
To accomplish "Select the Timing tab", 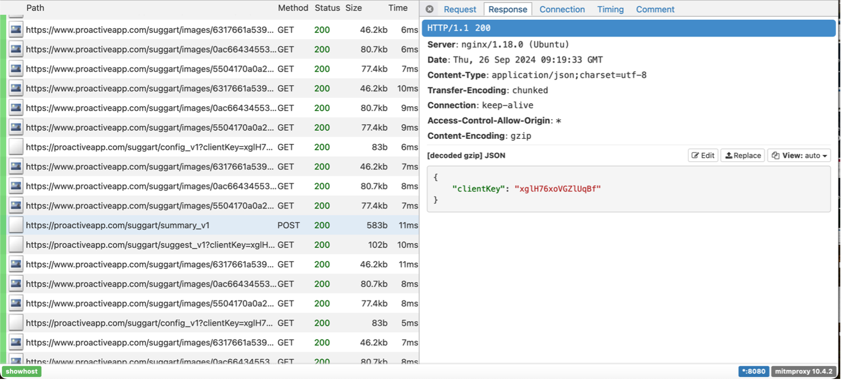I will click(x=610, y=9).
